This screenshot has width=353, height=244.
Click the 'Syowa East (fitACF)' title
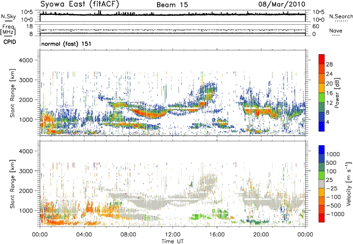click(79, 4)
